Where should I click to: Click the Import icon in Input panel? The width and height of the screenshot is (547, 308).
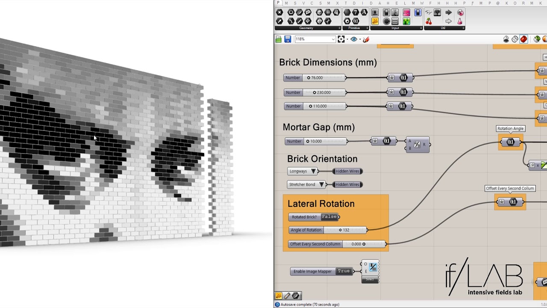click(375, 12)
